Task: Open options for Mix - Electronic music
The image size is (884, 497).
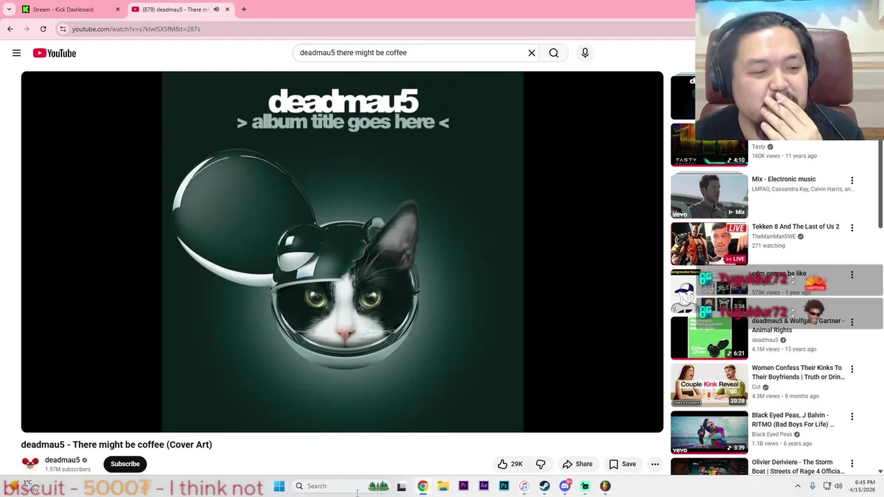Action: (852, 180)
